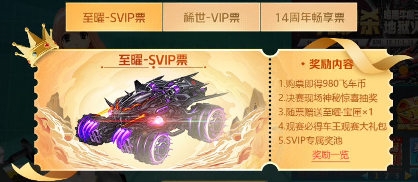Open the 14周年畅享票 tab
The width and height of the screenshot is (418, 182).
[x=309, y=17]
